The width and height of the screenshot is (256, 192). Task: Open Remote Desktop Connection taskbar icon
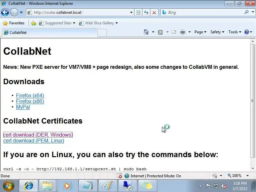pos(128,186)
